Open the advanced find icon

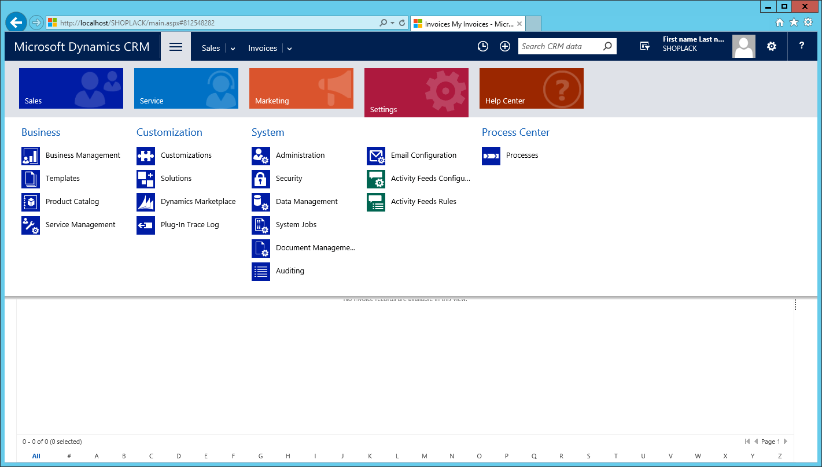pos(645,46)
